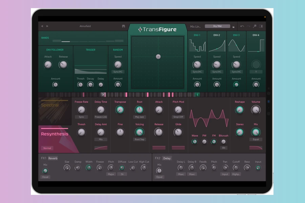The width and height of the screenshot is (305, 203).
Task: Click the Env Follower Attack knob
Action: [x=48, y=65]
